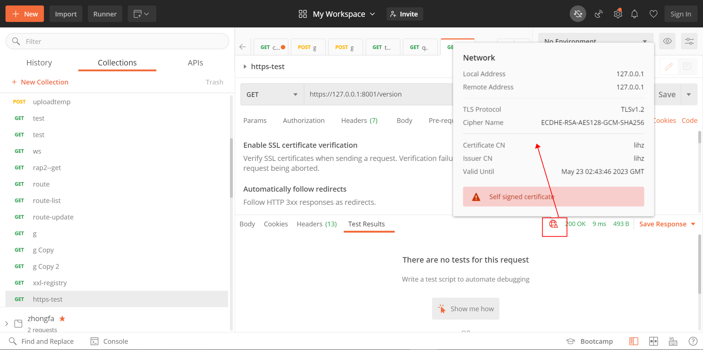Sign in to Postman
This screenshot has width=703, height=350.
point(681,14)
